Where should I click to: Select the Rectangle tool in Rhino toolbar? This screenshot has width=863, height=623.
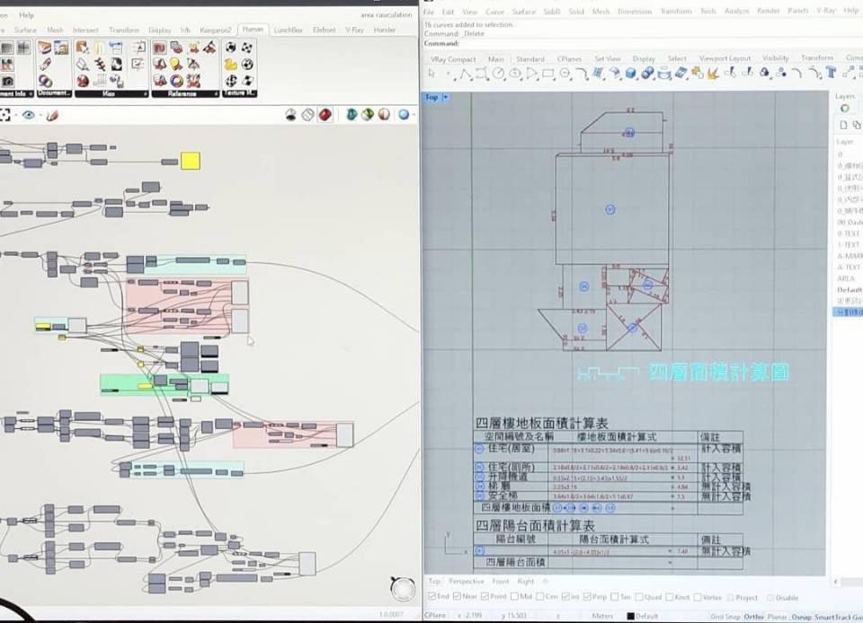(x=547, y=74)
